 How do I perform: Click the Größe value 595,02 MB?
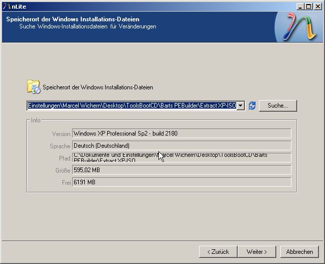pos(87,170)
